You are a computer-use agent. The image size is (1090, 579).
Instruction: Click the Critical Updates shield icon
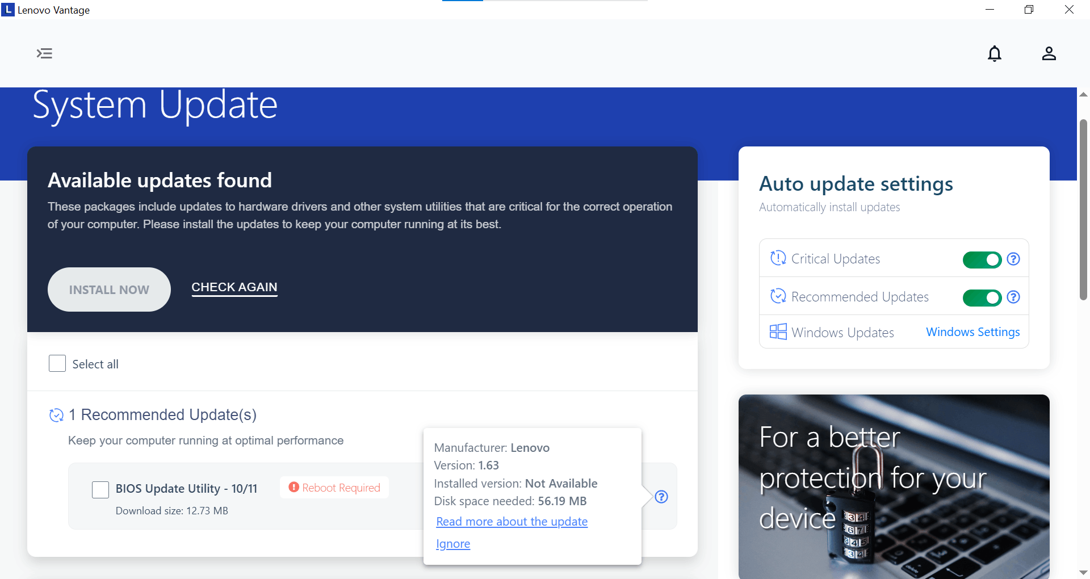pos(778,258)
